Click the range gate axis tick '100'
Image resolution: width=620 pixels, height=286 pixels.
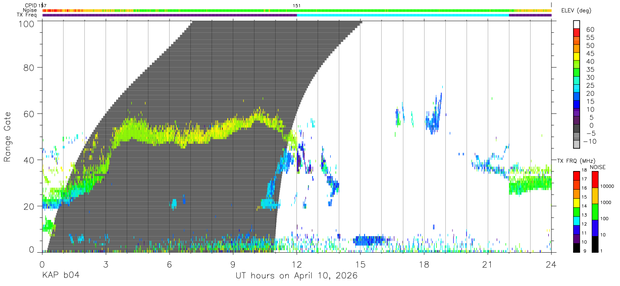(26, 23)
